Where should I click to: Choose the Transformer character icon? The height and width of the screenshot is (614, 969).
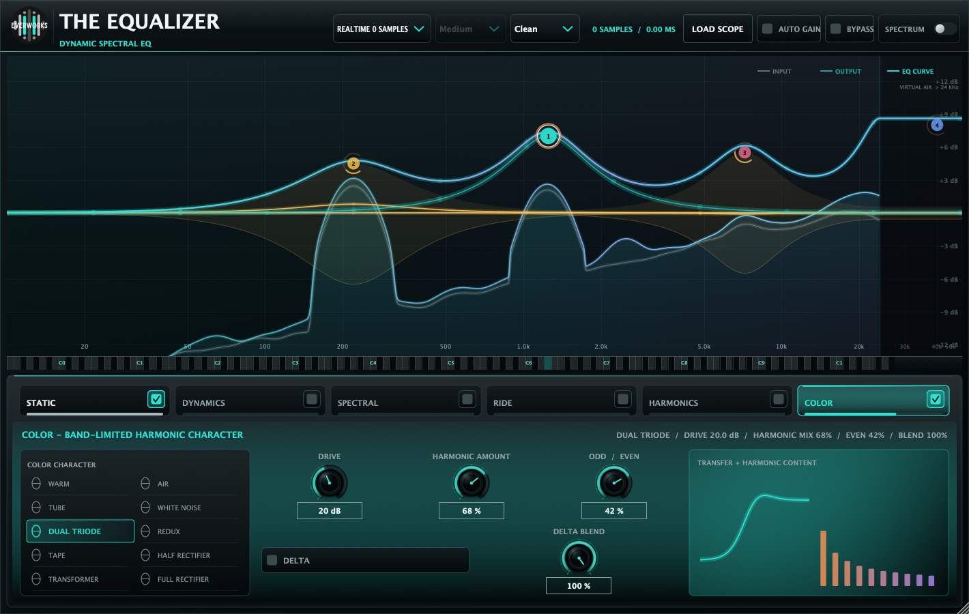click(x=36, y=579)
